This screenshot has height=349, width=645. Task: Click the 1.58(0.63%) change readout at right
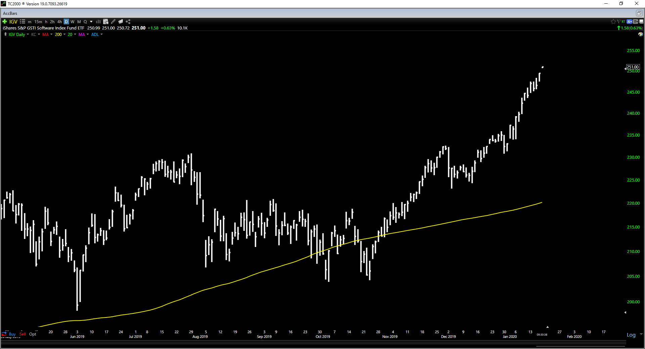(x=632, y=28)
